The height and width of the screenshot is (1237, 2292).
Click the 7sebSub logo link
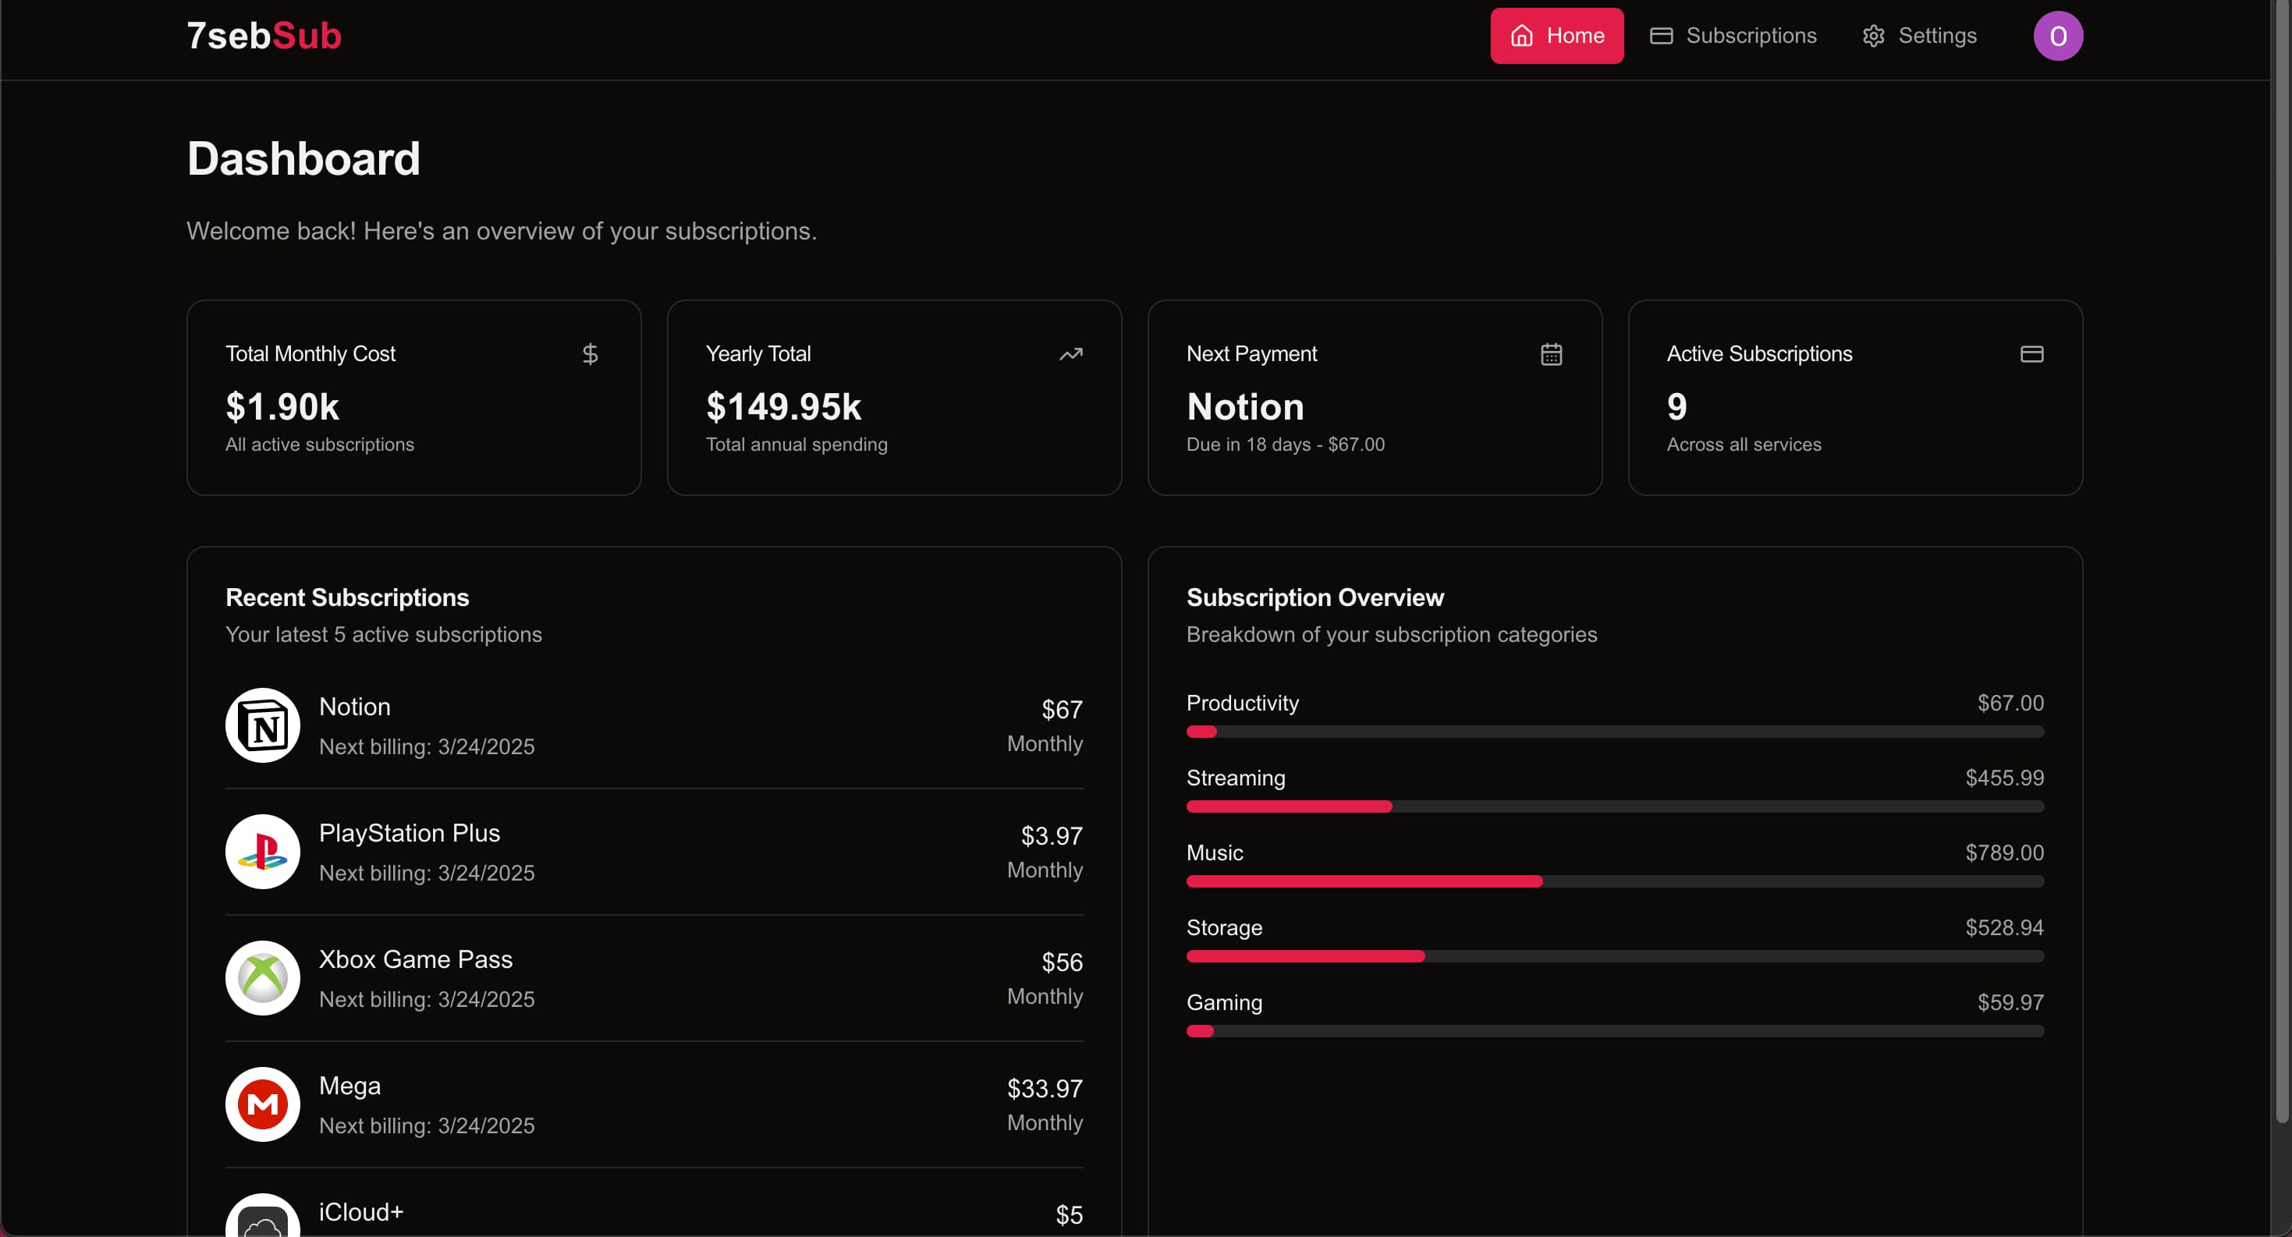click(x=264, y=36)
